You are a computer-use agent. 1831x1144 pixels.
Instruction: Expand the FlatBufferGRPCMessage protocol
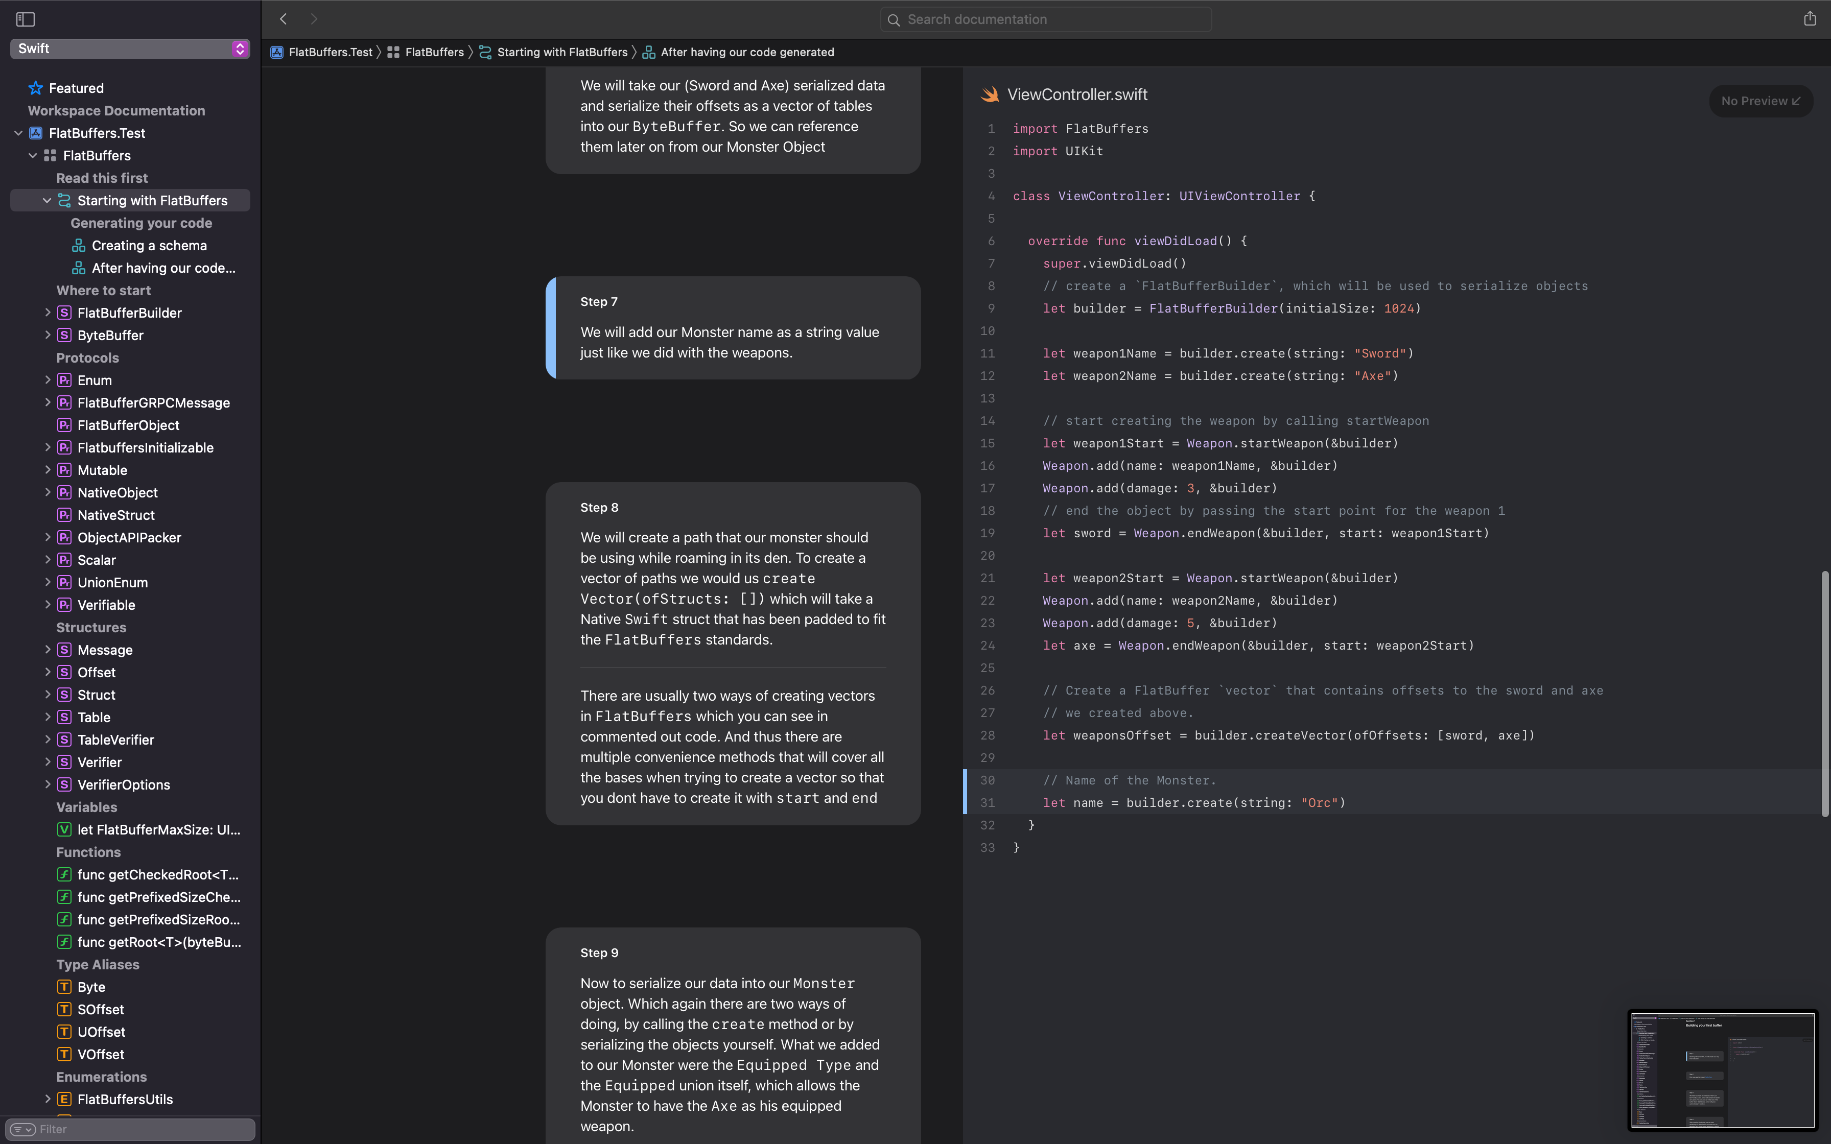[x=47, y=402]
